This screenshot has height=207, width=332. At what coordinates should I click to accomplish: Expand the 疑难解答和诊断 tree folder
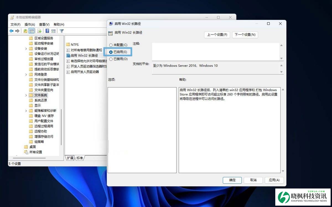click(26, 111)
